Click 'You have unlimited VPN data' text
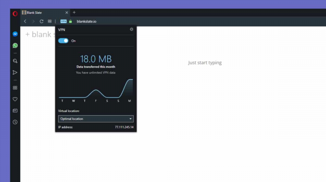The image size is (326, 182). coord(96,72)
